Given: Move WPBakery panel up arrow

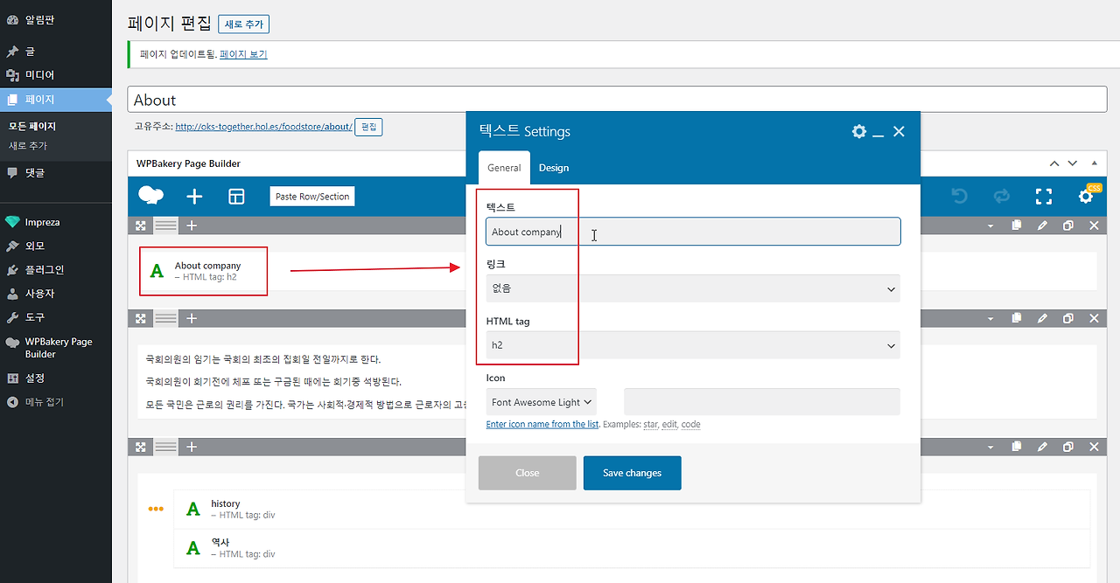Looking at the screenshot, I should pyautogui.click(x=1054, y=163).
